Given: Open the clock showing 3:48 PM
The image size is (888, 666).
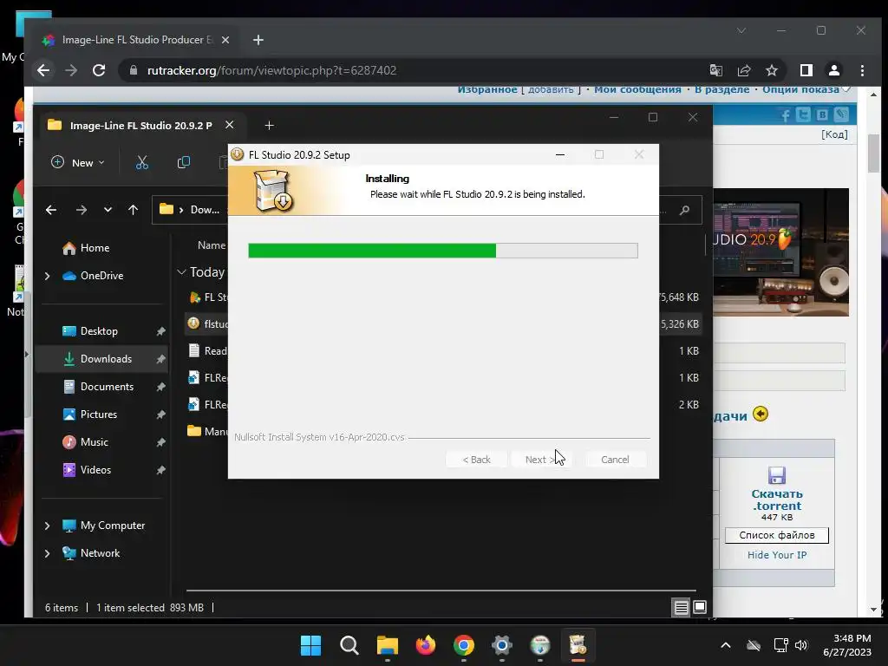Looking at the screenshot, I should pos(847,645).
